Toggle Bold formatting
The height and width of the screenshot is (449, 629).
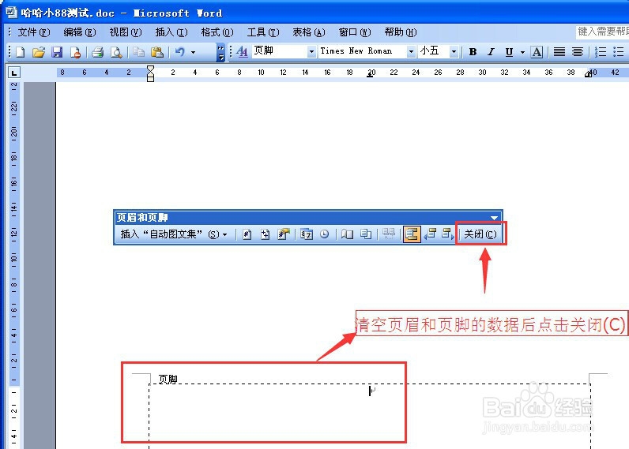pos(473,51)
